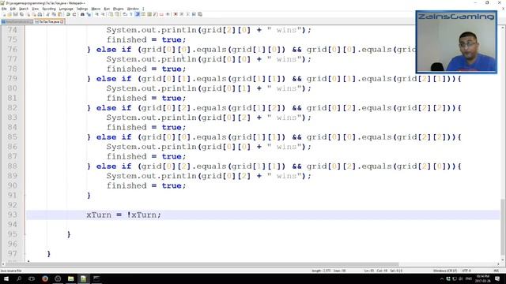Image resolution: width=506 pixels, height=284 pixels.
Task: Open the Settings menu
Action: point(82,9)
